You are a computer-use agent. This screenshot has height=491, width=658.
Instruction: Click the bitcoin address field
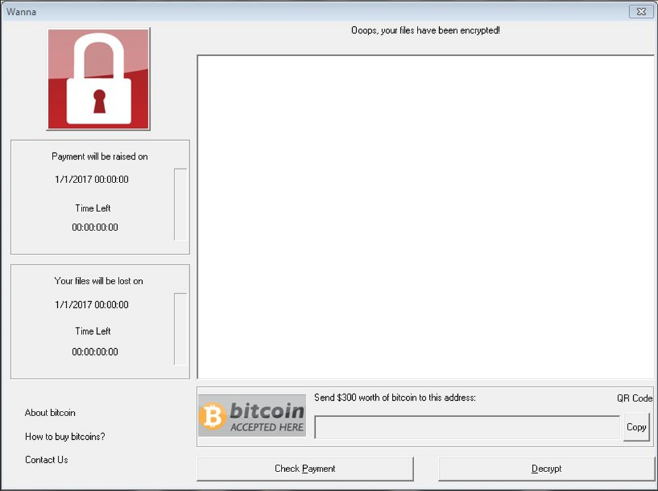point(467,427)
